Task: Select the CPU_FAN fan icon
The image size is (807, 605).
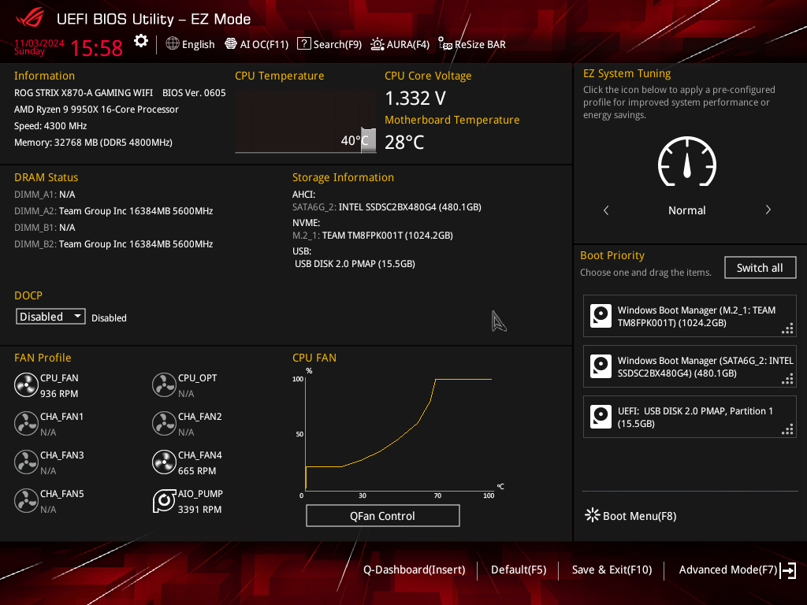Action: coord(26,384)
